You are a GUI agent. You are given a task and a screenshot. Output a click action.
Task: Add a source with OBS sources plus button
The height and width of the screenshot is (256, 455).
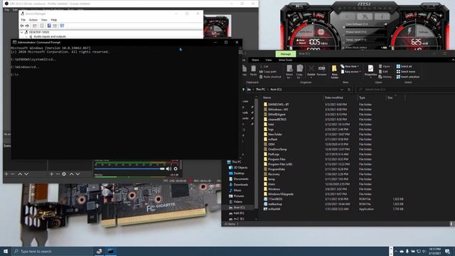tap(51, 174)
